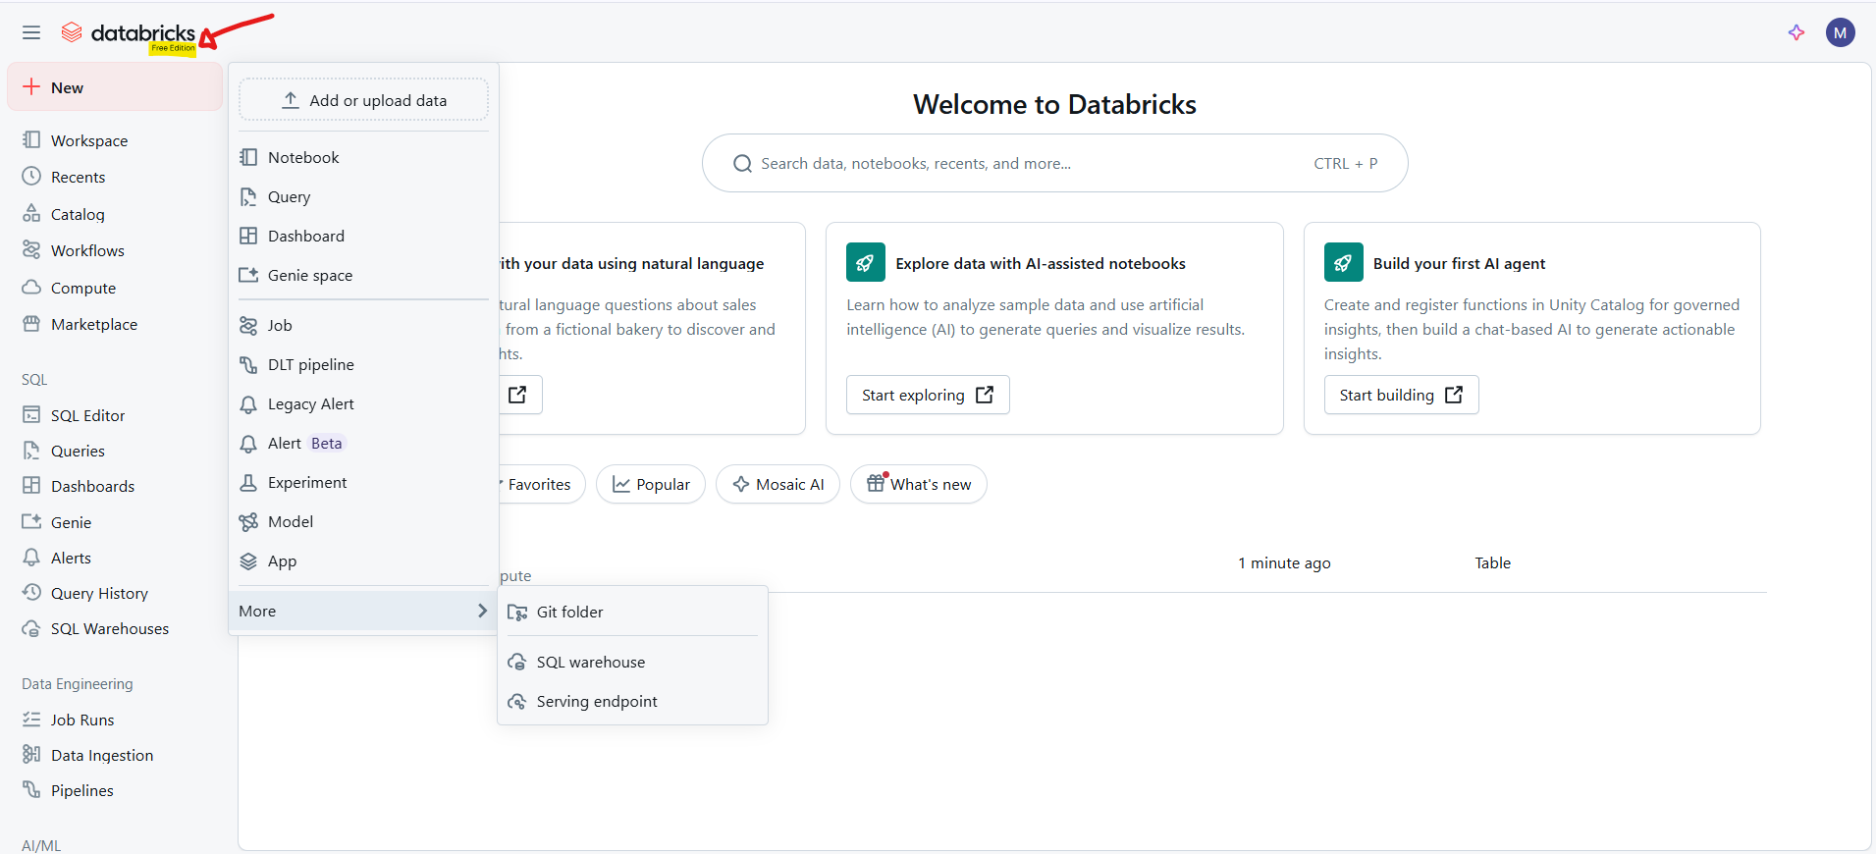The height and width of the screenshot is (854, 1876).
Task: Switch to the What's new tab
Action: [919, 484]
